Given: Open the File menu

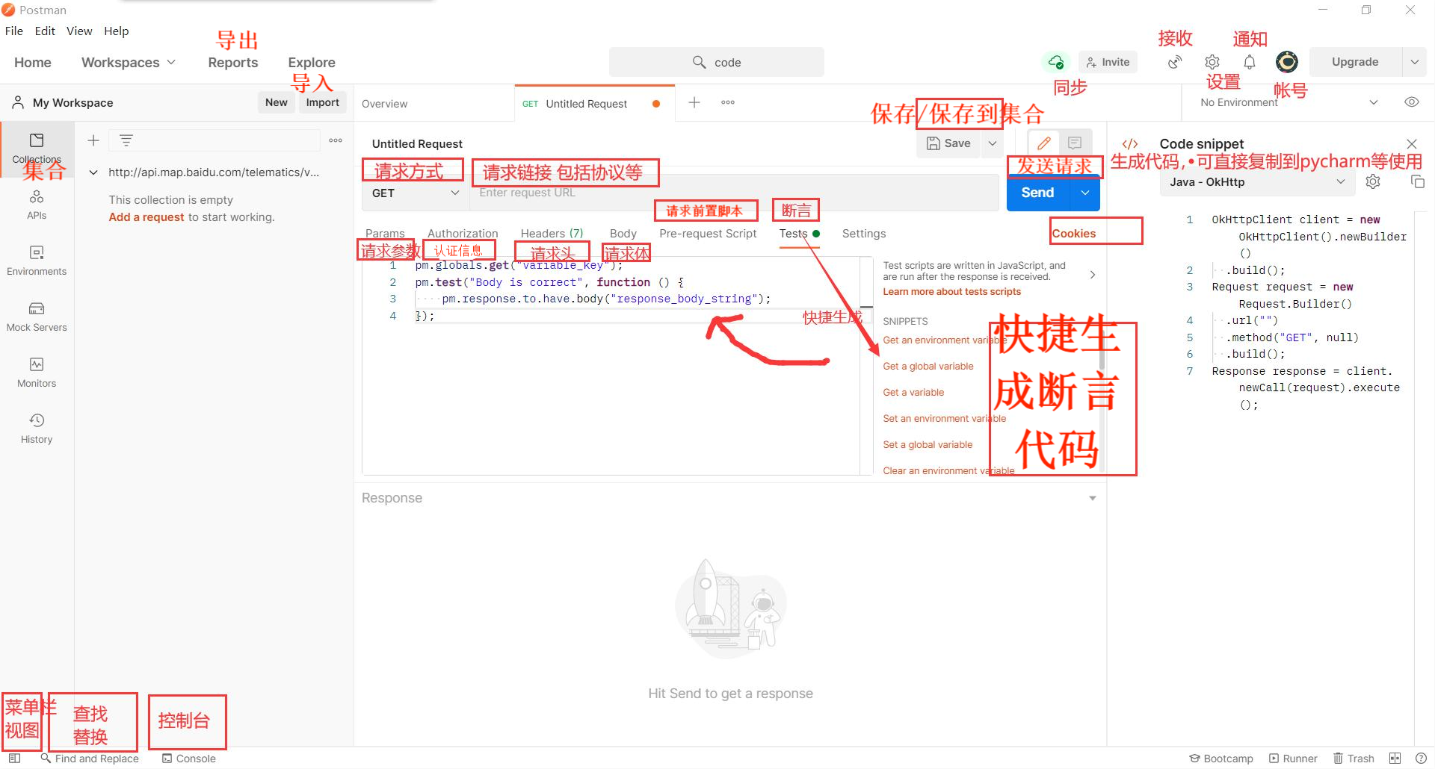Looking at the screenshot, I should [13, 31].
